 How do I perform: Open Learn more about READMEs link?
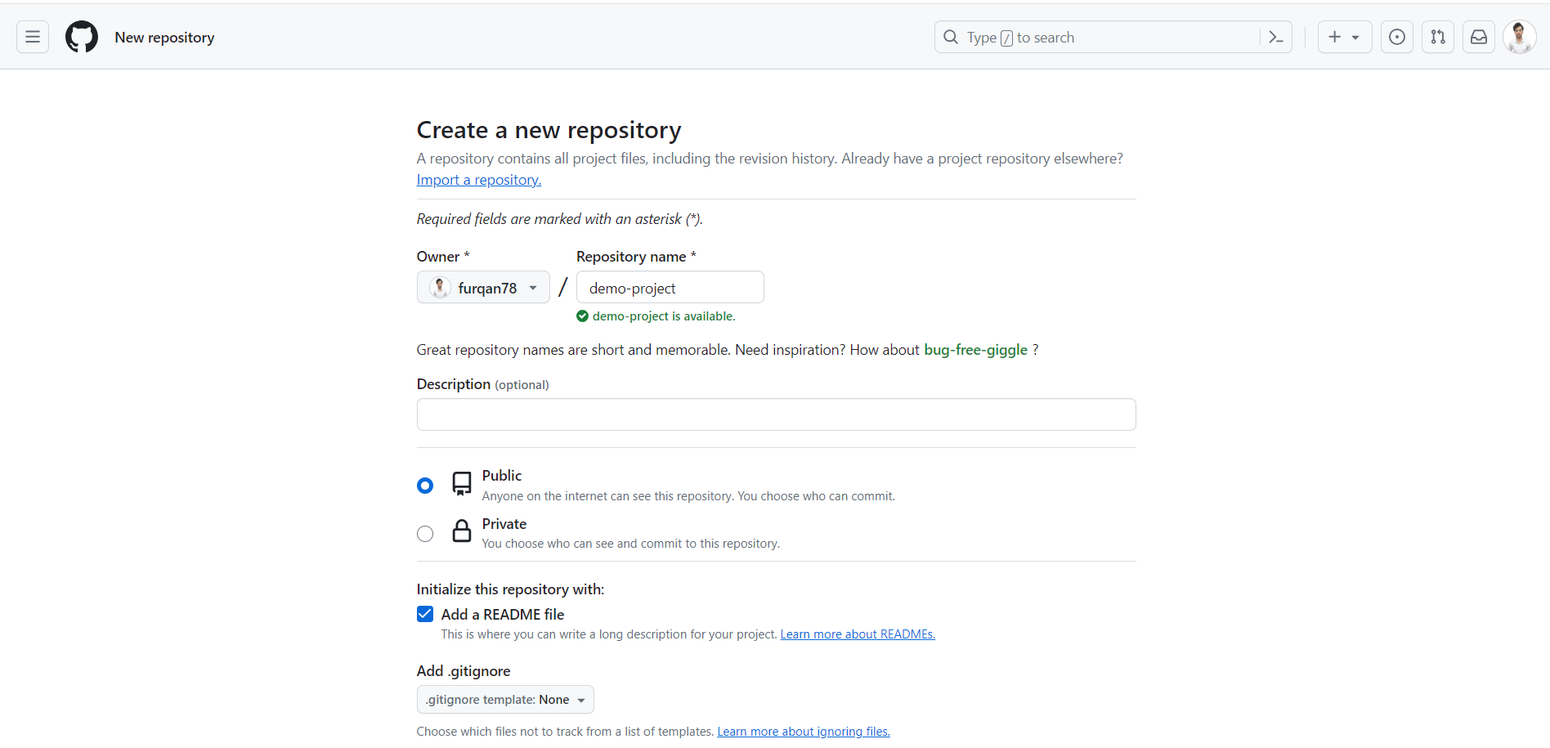[x=858, y=634]
